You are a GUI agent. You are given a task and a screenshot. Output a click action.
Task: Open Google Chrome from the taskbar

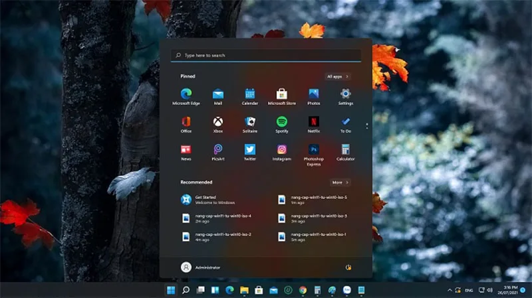(x=303, y=290)
